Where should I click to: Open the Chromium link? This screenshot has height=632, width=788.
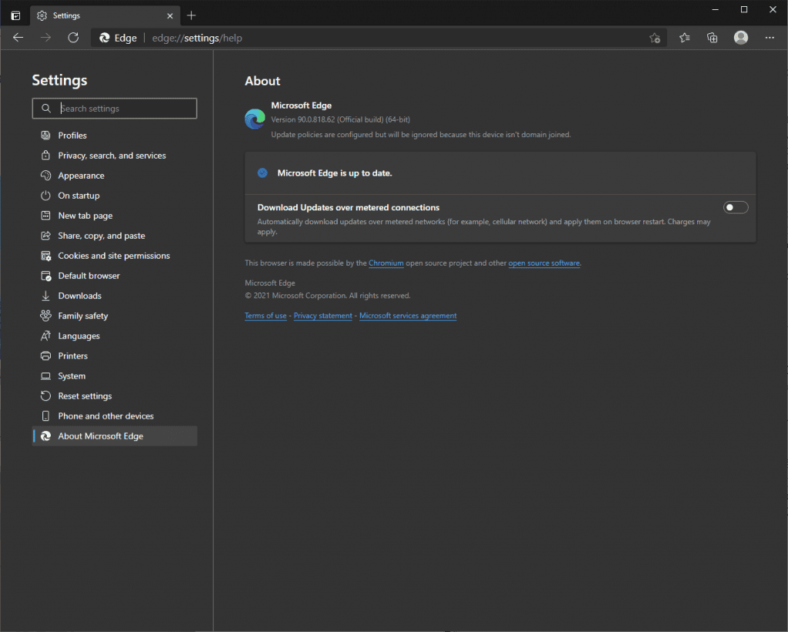(x=386, y=263)
